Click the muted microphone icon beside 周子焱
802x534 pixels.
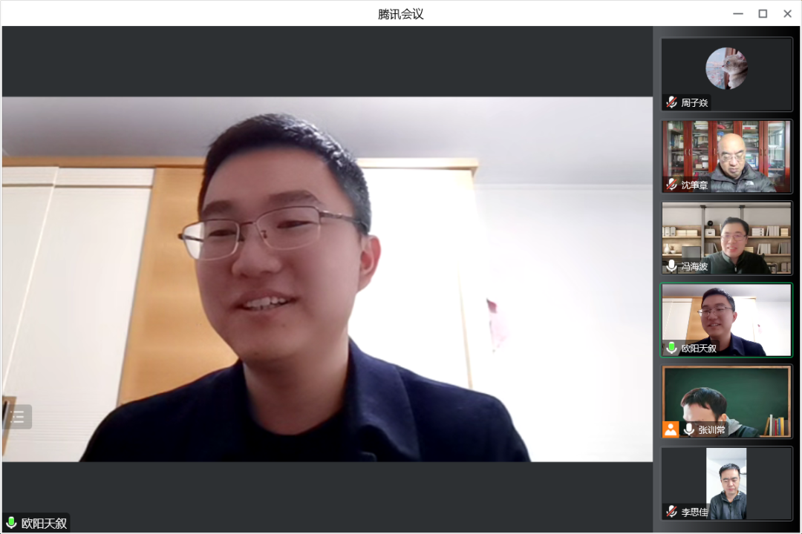coord(671,102)
